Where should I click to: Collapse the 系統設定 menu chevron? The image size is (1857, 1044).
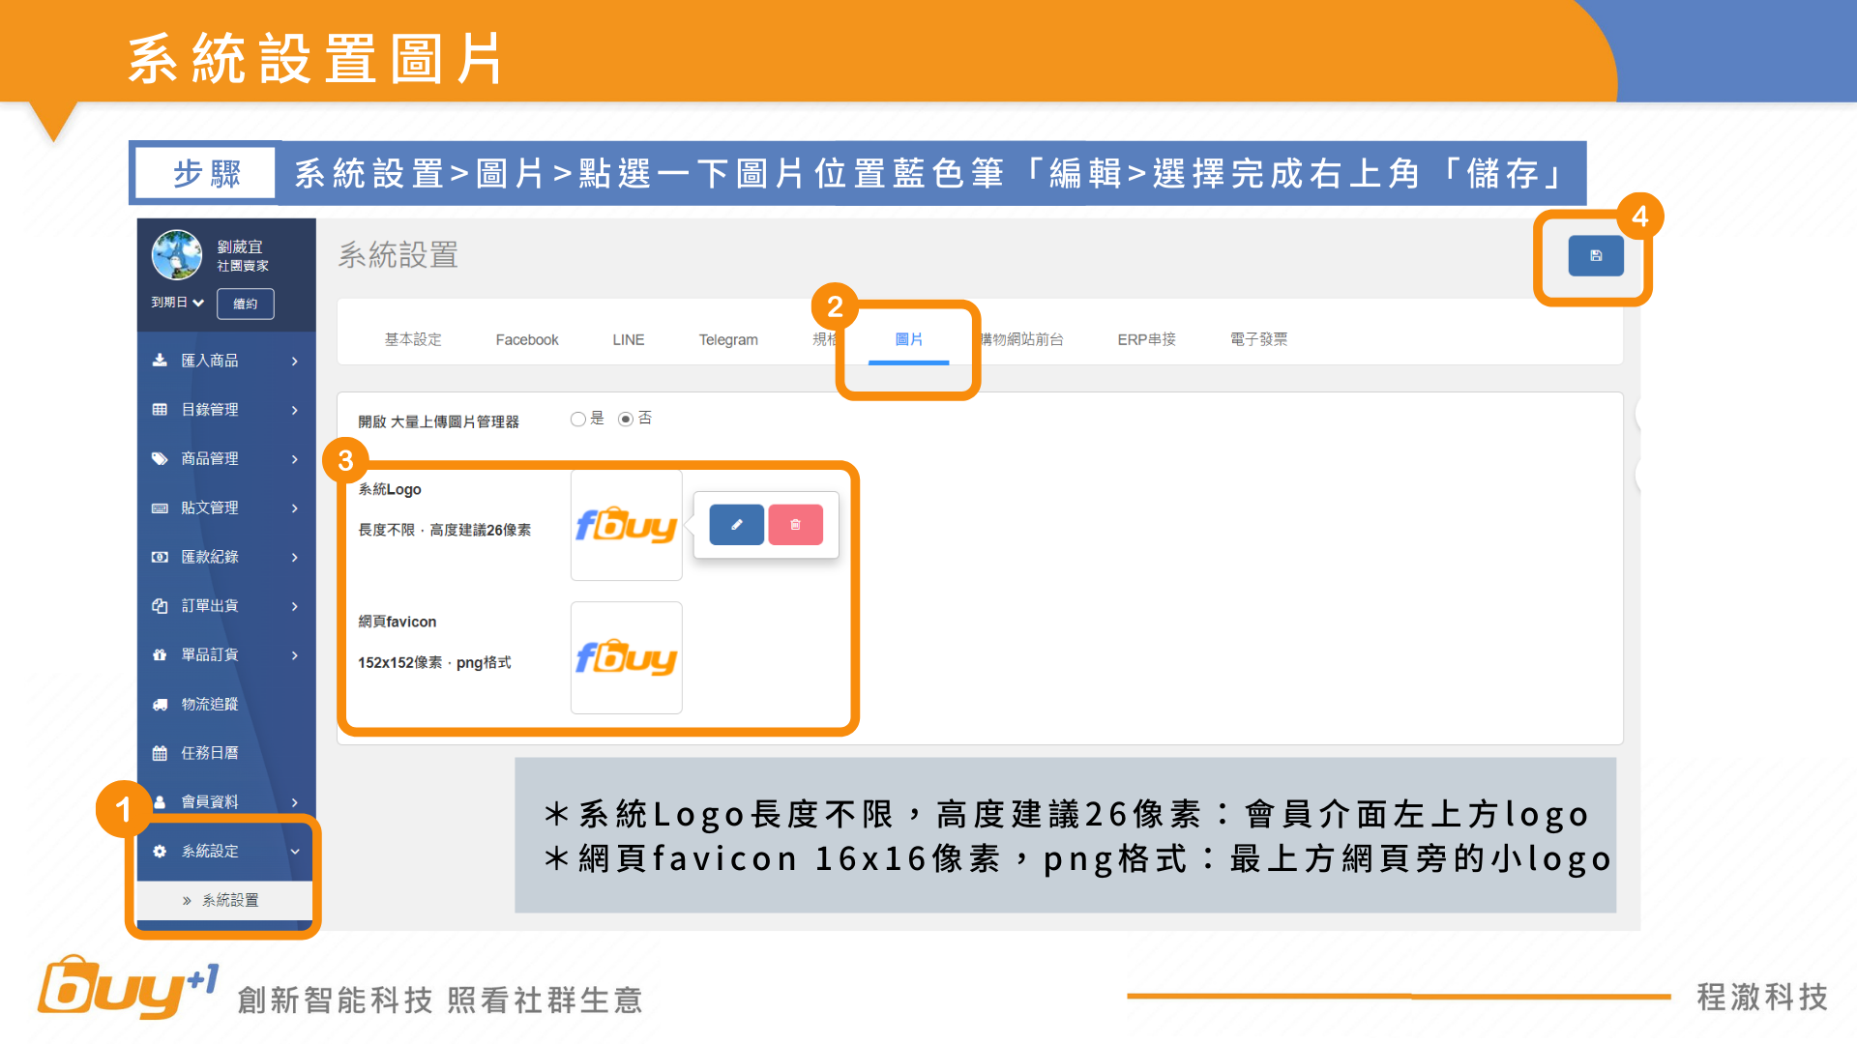(295, 852)
